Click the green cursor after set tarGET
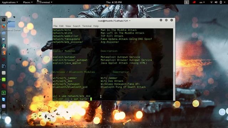The height and width of the screenshot is (128, 228). [x=91, y=99]
